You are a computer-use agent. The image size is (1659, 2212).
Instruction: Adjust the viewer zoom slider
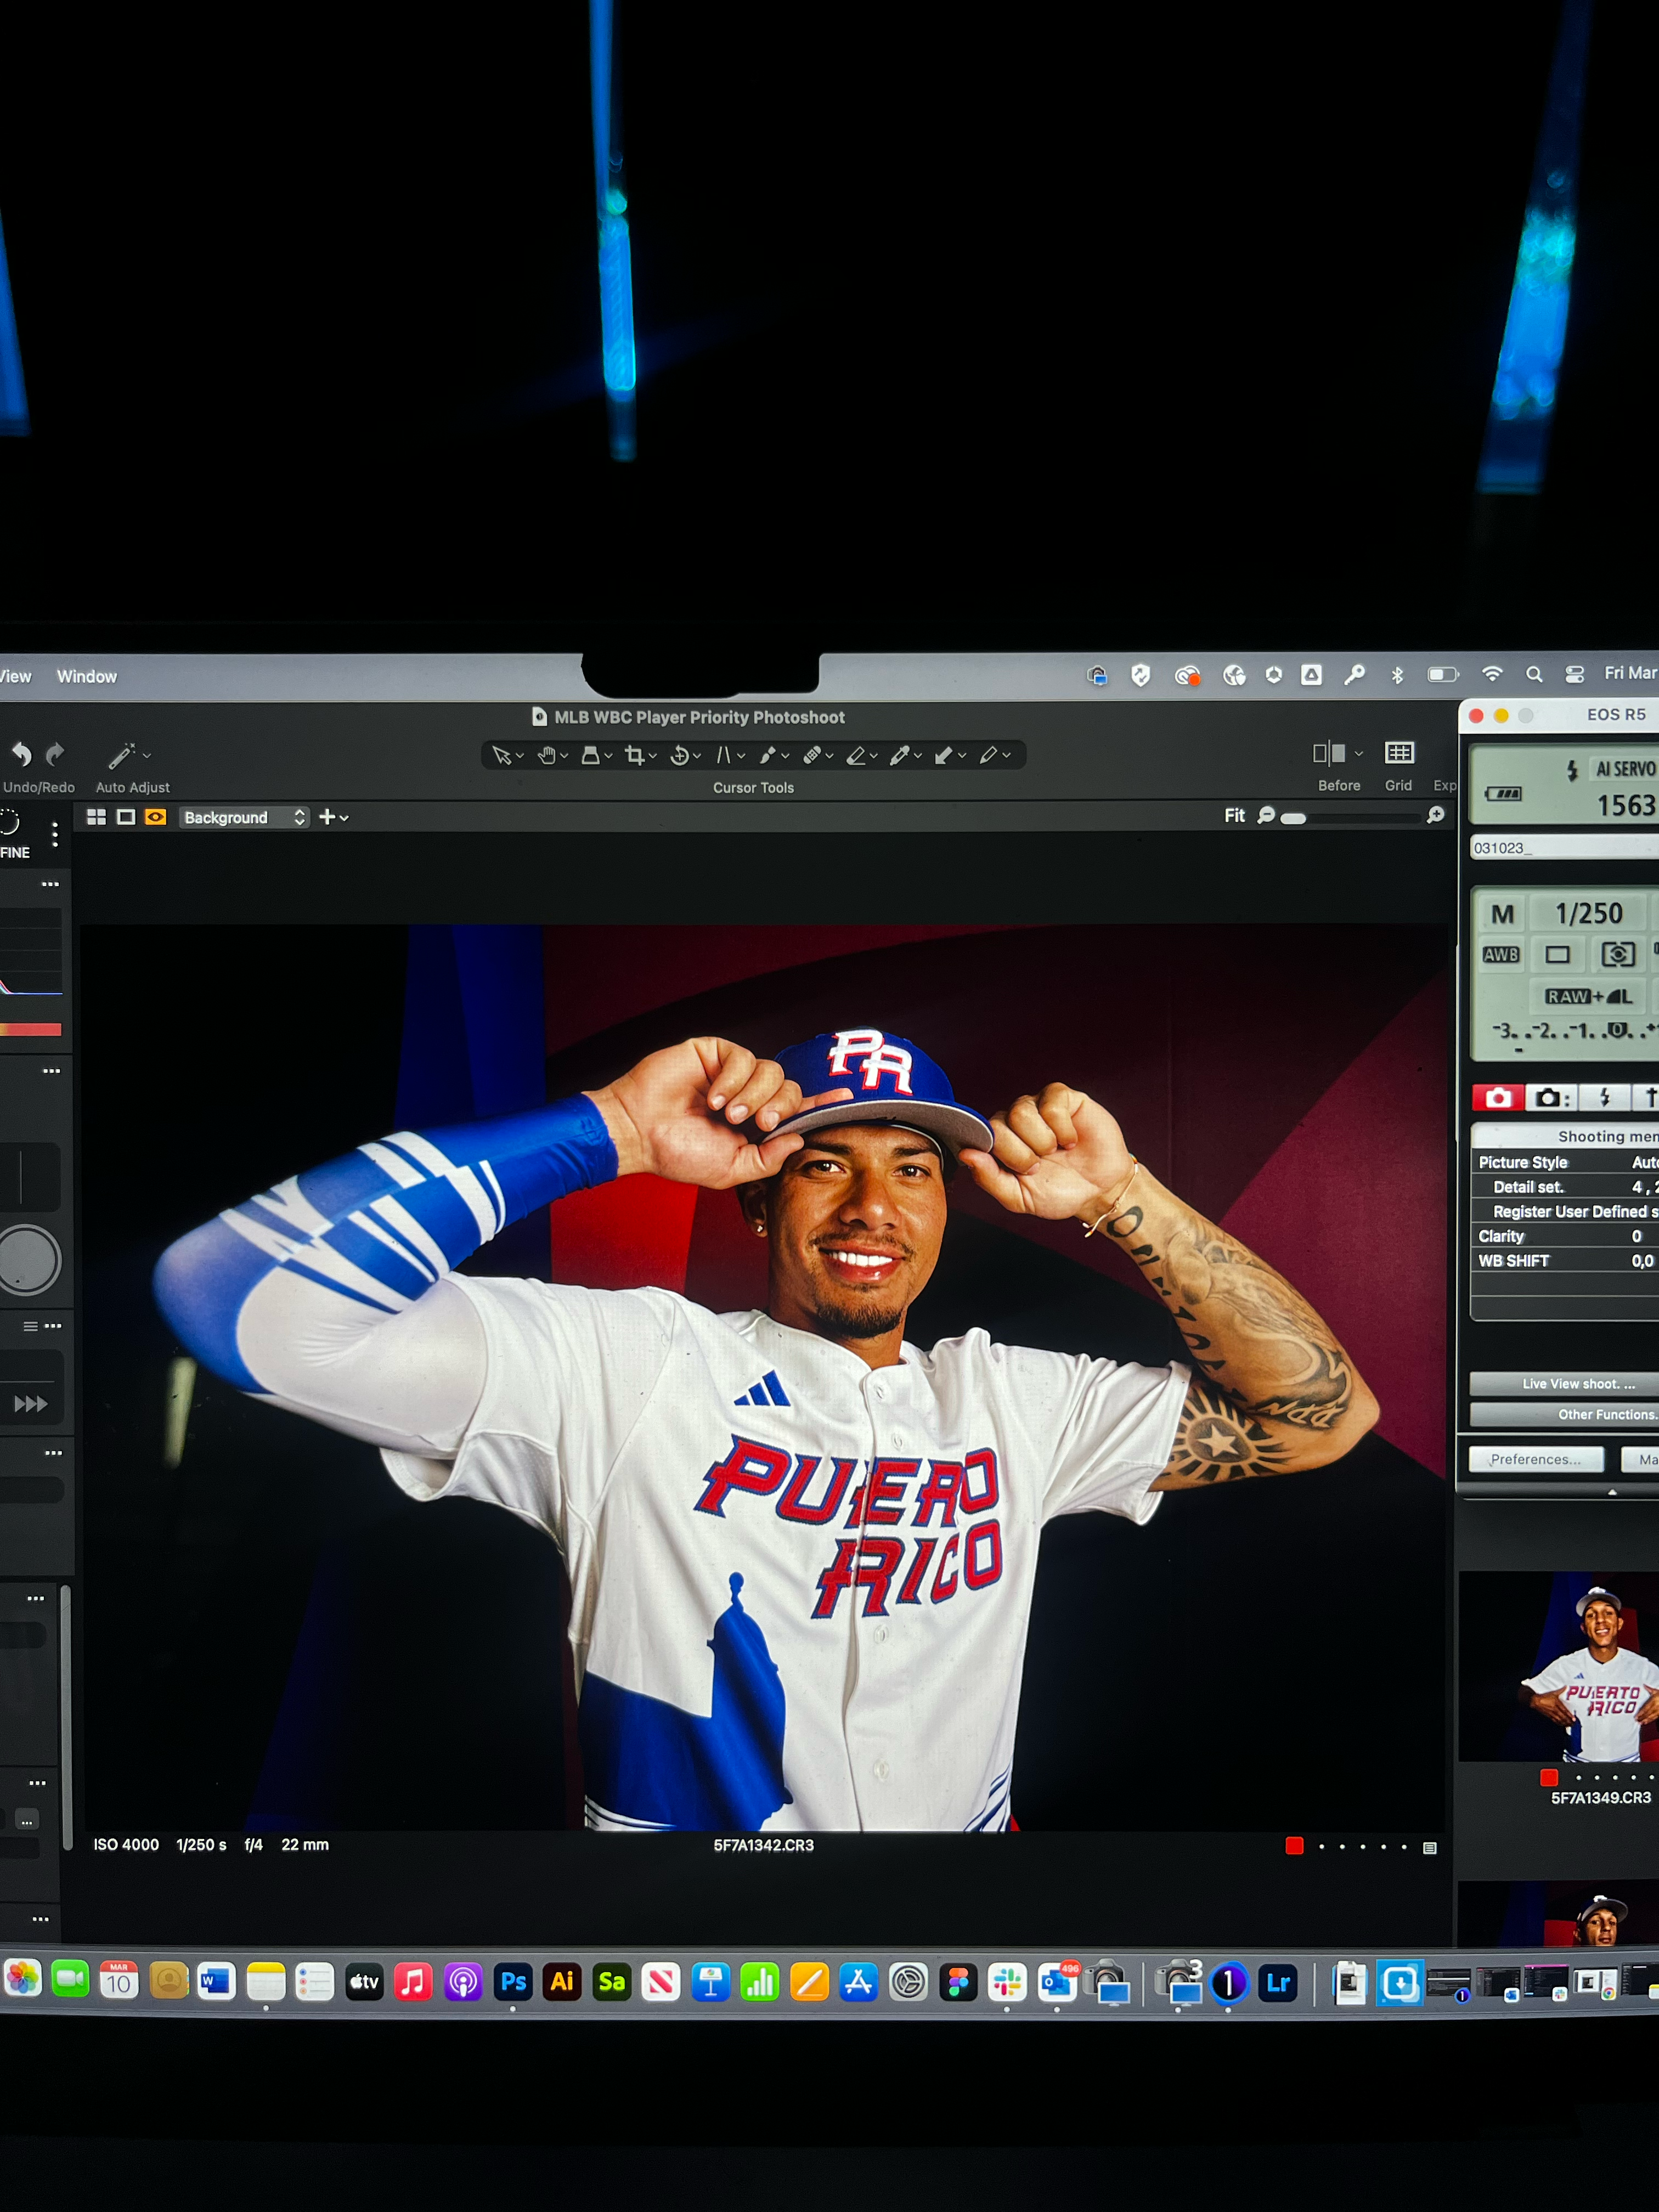point(1293,818)
